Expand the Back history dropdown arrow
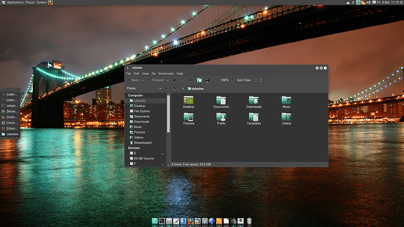The width and height of the screenshot is (404, 227). pos(142,81)
